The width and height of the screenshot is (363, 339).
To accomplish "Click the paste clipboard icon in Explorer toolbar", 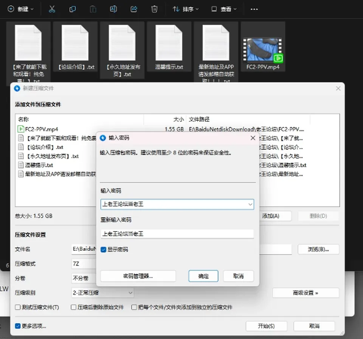I will [93, 9].
